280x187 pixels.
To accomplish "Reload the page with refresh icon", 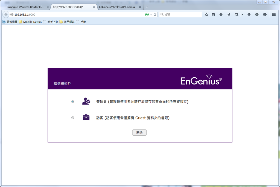I will tap(155, 14).
